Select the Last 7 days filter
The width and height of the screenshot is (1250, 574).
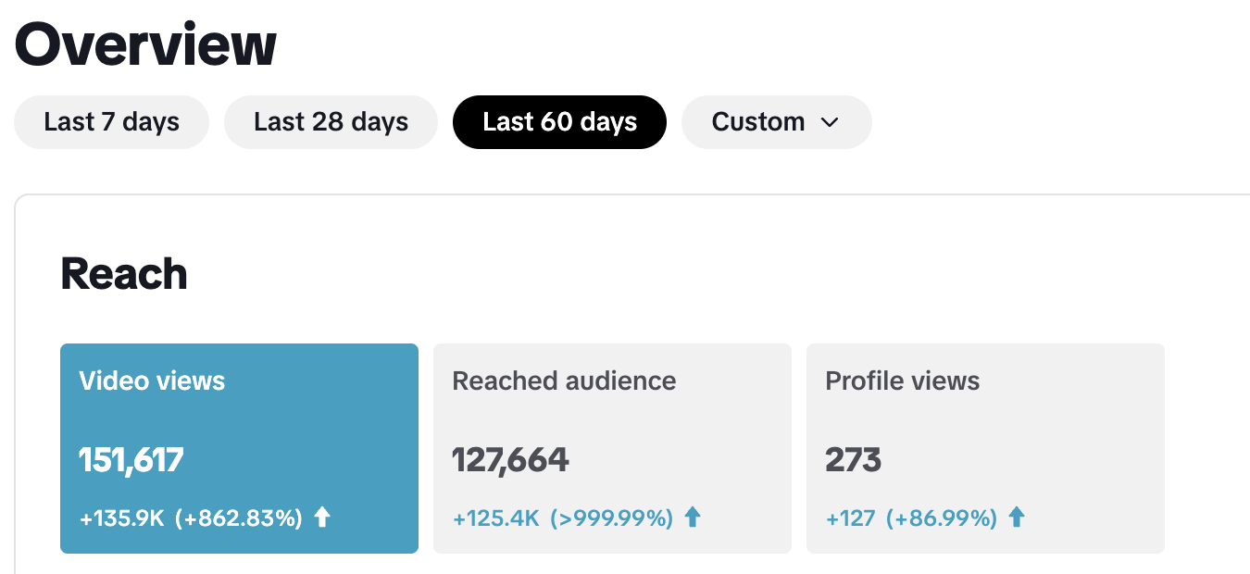111,122
